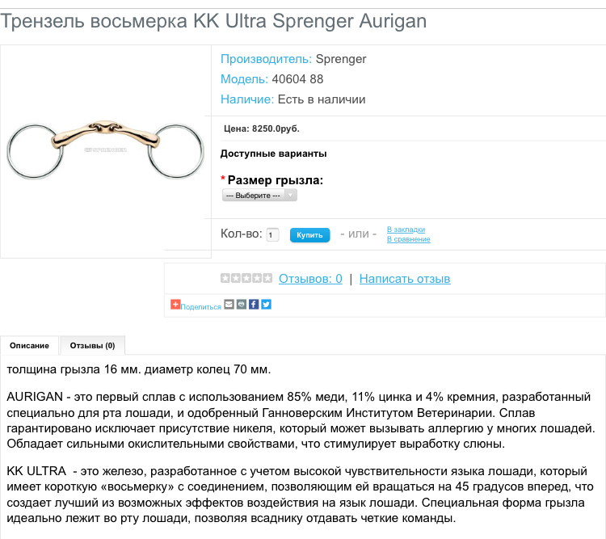Screen dimensions: 606x539
Task: Share on Facebook icon
Action: pyautogui.click(x=254, y=305)
